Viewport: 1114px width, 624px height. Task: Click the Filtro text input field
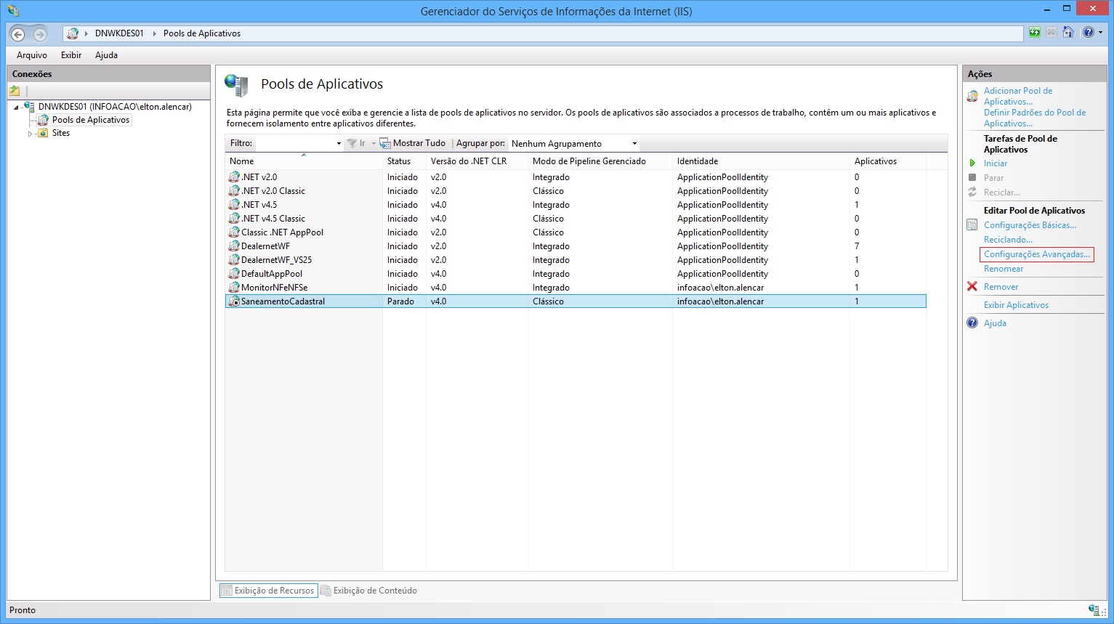[294, 144]
